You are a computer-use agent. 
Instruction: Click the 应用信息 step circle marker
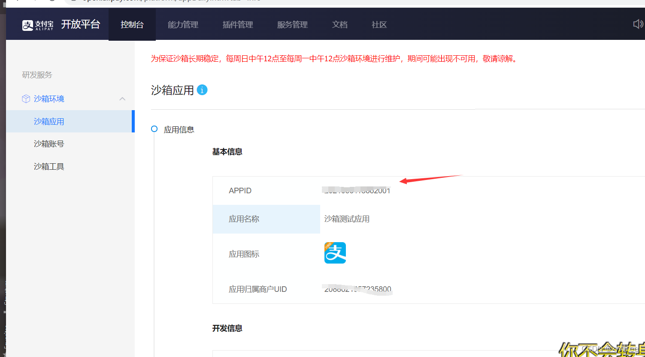pyautogui.click(x=154, y=129)
